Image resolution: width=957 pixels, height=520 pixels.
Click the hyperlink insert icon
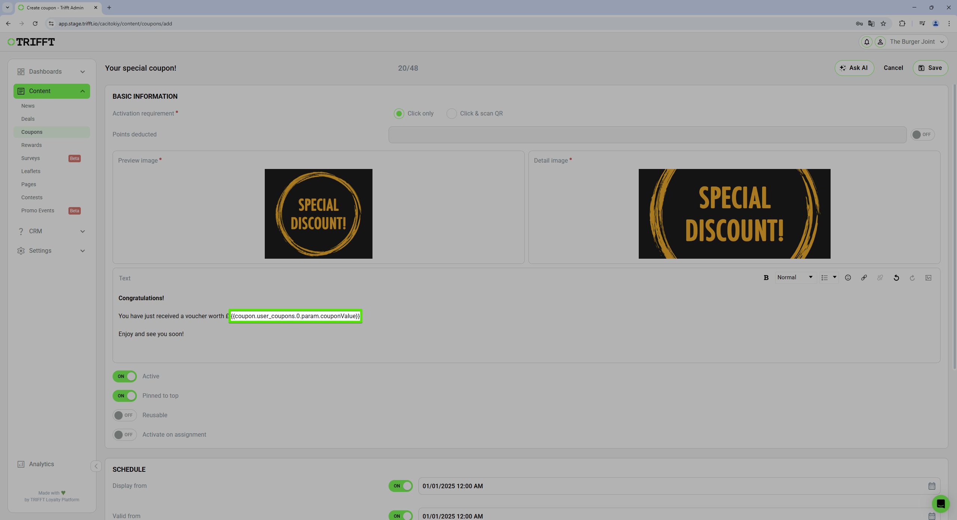pyautogui.click(x=865, y=277)
